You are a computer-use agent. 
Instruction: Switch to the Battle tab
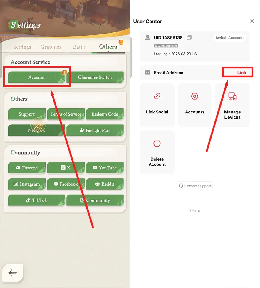tap(79, 47)
